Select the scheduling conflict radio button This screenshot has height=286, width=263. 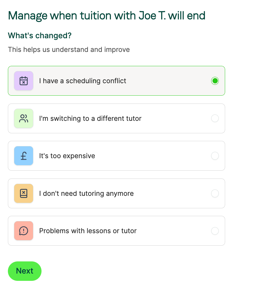[215, 81]
